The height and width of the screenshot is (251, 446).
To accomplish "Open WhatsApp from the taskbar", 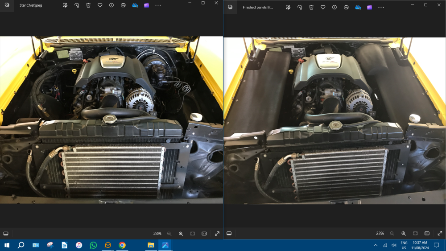I will (93, 245).
